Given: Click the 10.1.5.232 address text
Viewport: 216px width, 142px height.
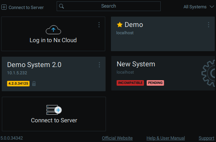Looking at the screenshot, I should [17, 73].
